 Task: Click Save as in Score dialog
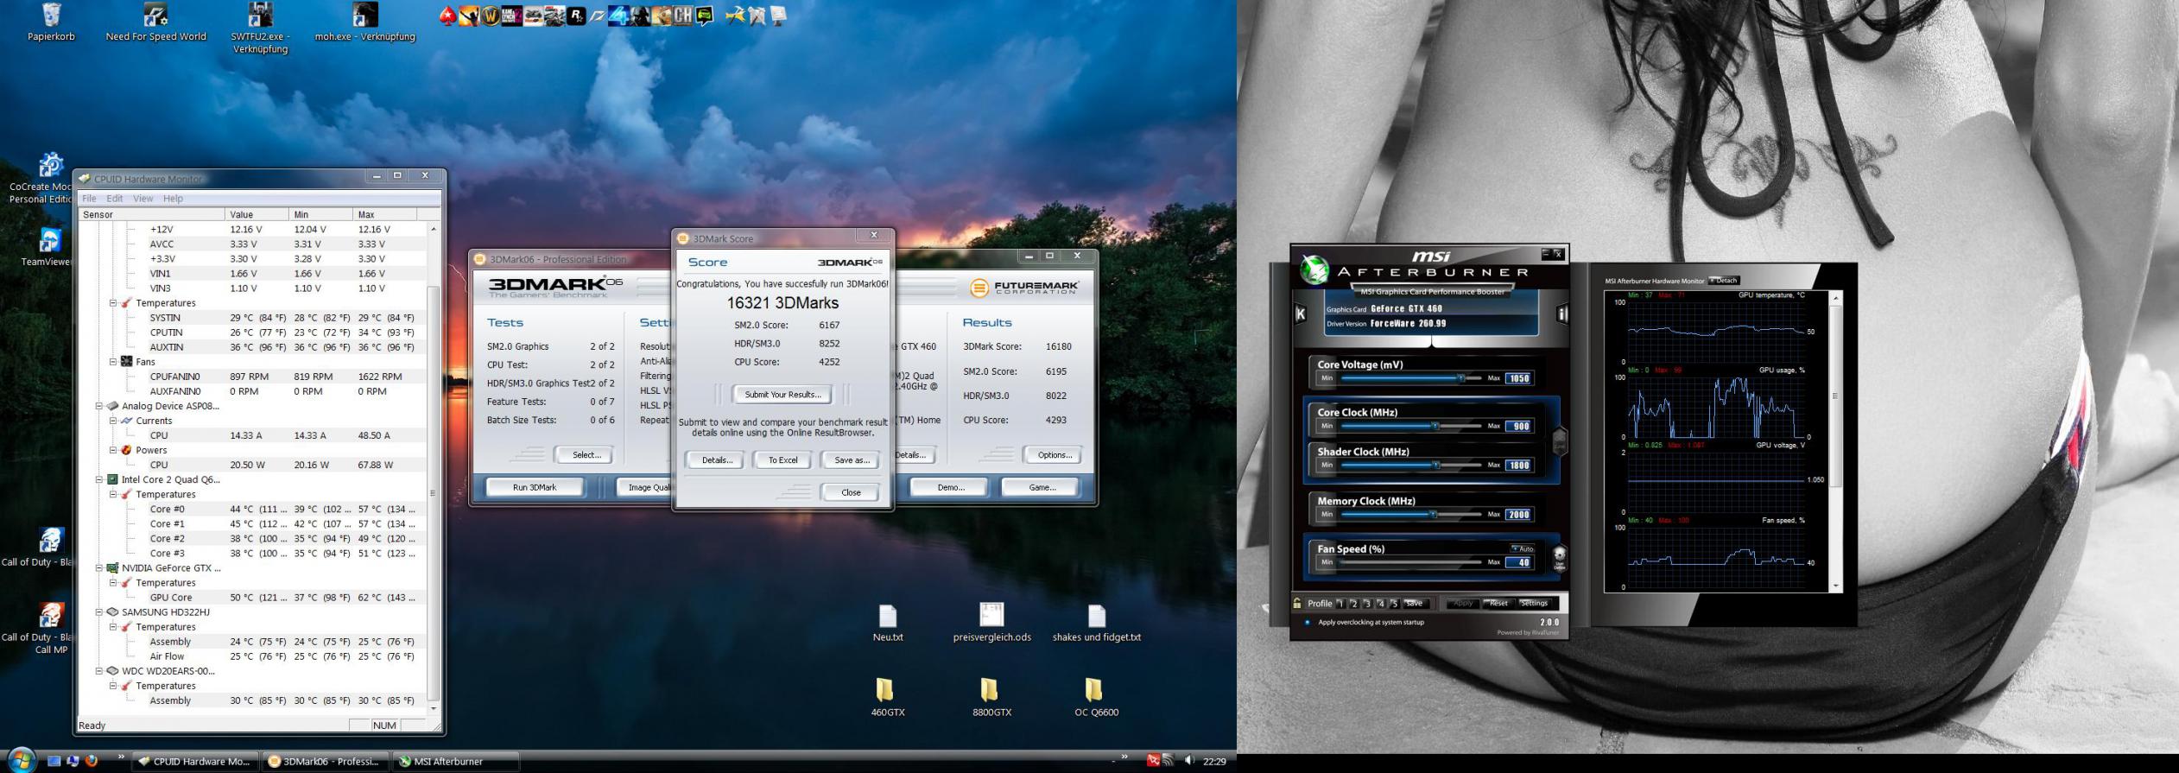click(851, 460)
